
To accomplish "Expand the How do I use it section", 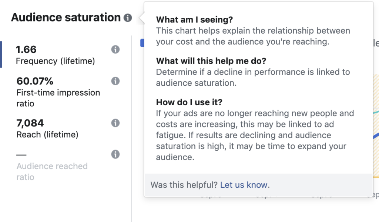I will coord(189,102).
